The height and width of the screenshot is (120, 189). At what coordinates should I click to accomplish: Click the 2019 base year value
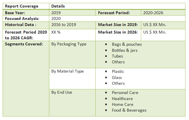click(x=56, y=13)
